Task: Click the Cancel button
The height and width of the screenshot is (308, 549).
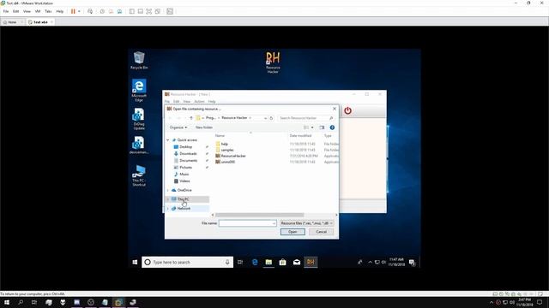Action: [321, 232]
